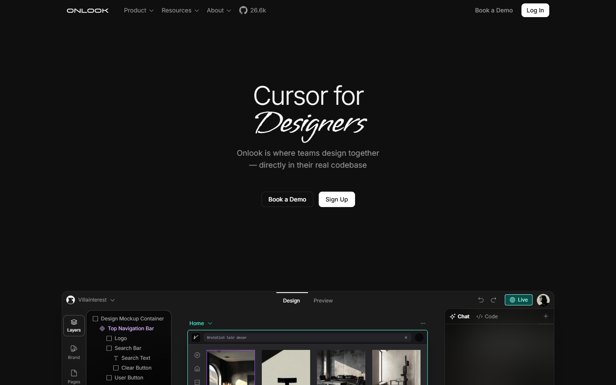This screenshot has width=616, height=385.
Task: Clear the mockup search with X
Action: [x=406, y=338]
